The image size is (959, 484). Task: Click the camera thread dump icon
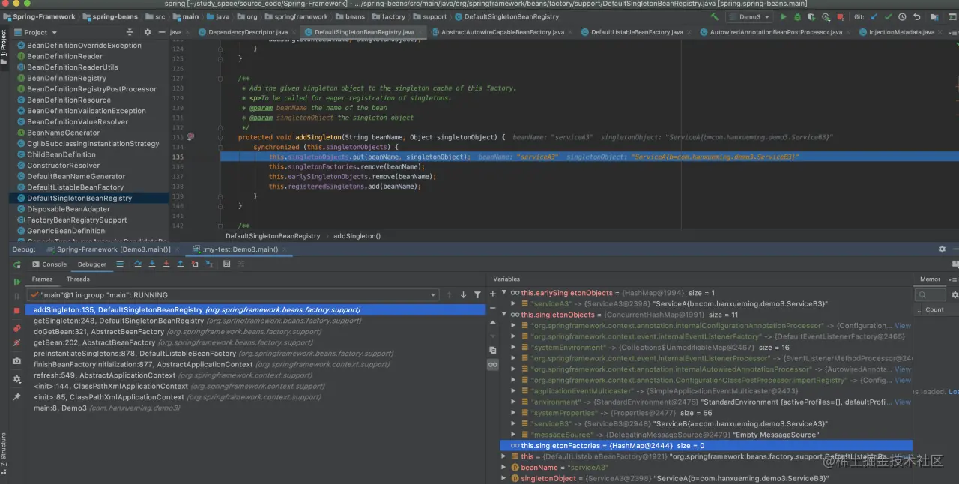(x=16, y=361)
